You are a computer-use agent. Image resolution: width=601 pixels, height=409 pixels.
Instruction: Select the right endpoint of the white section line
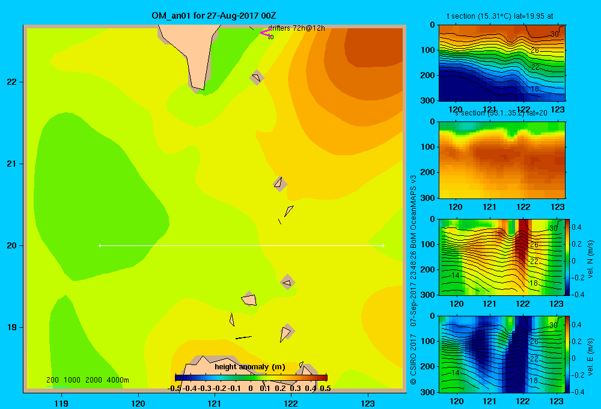point(383,245)
